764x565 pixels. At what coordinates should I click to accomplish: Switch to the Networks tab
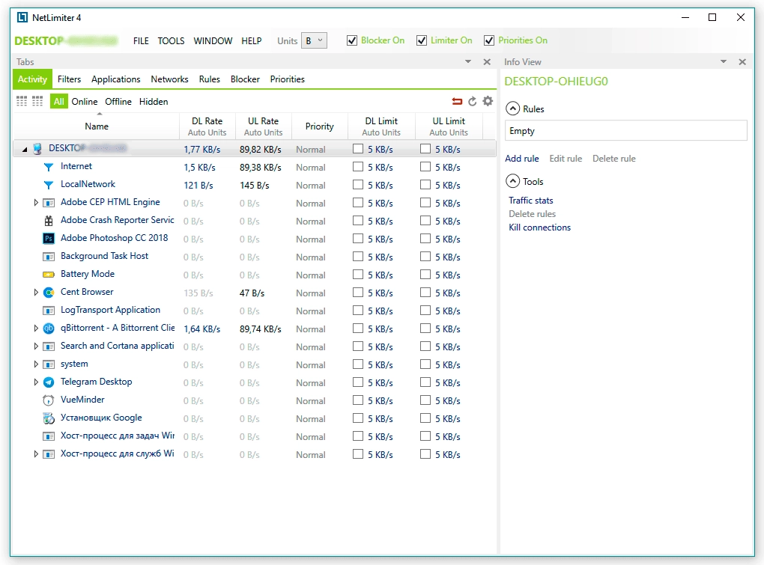coord(169,79)
